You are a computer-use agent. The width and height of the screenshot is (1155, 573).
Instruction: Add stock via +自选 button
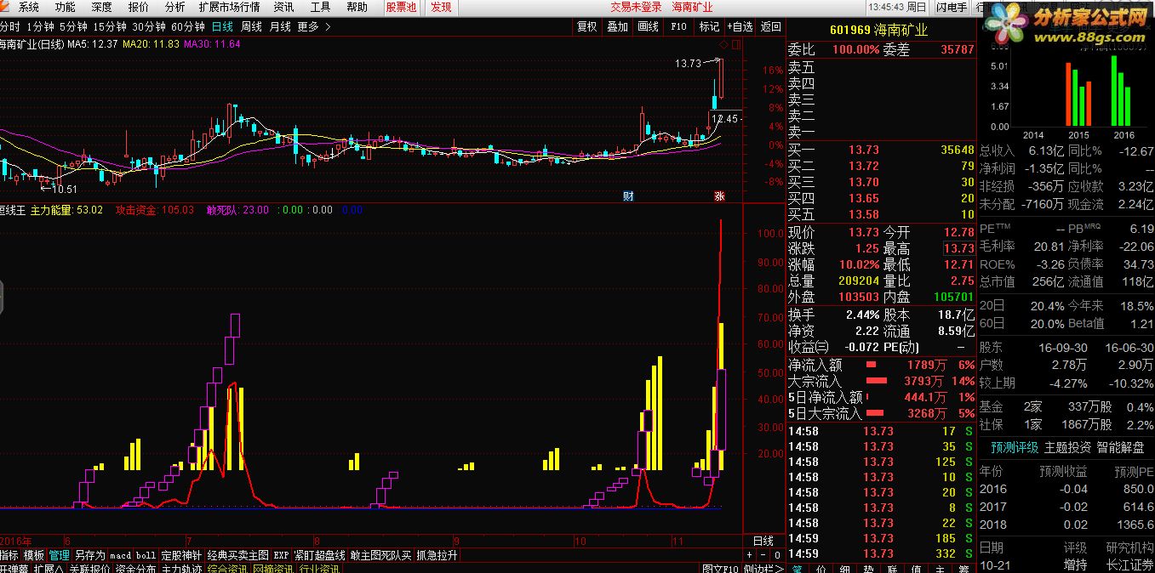740,26
